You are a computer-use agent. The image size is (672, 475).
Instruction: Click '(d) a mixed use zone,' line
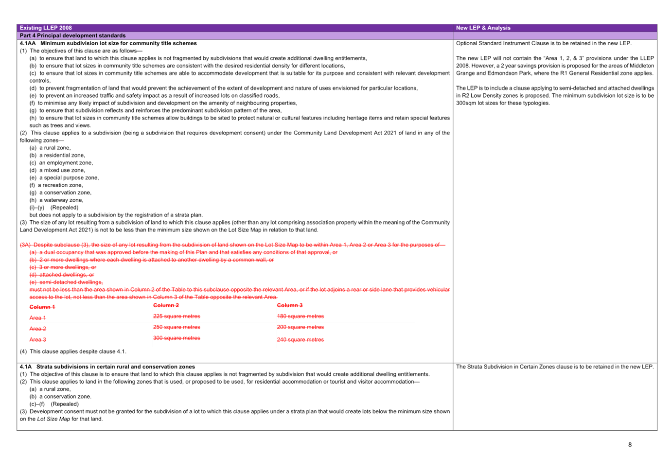click(57, 170)
